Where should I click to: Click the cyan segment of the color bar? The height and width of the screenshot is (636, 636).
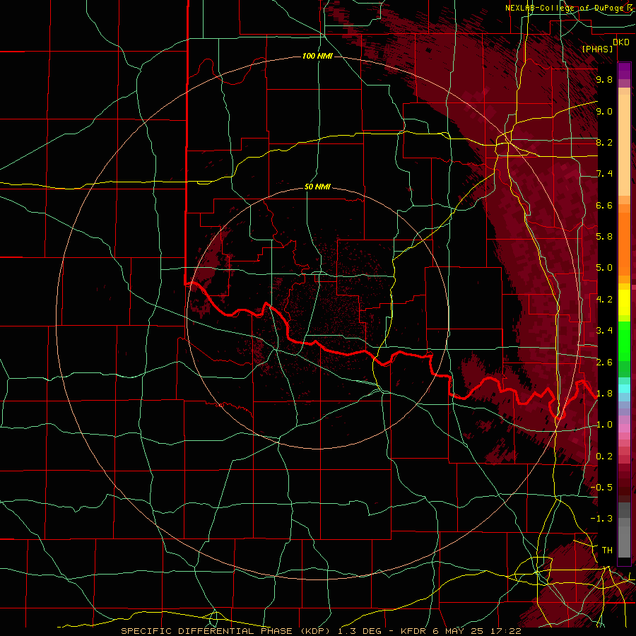click(x=624, y=389)
